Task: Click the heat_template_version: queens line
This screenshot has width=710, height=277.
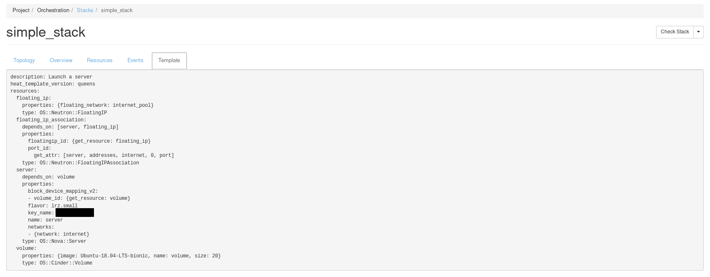Action: click(53, 84)
